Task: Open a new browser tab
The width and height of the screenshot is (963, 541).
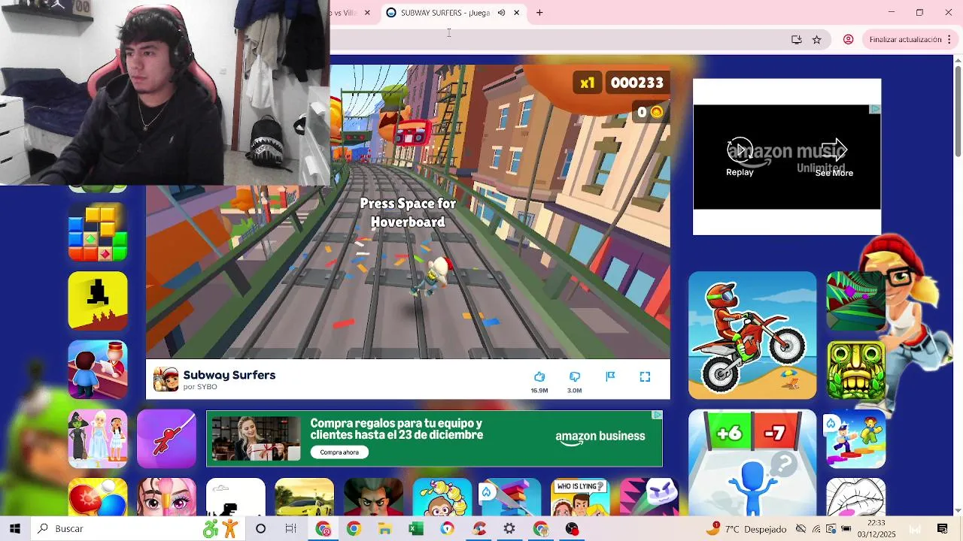Action: (539, 13)
